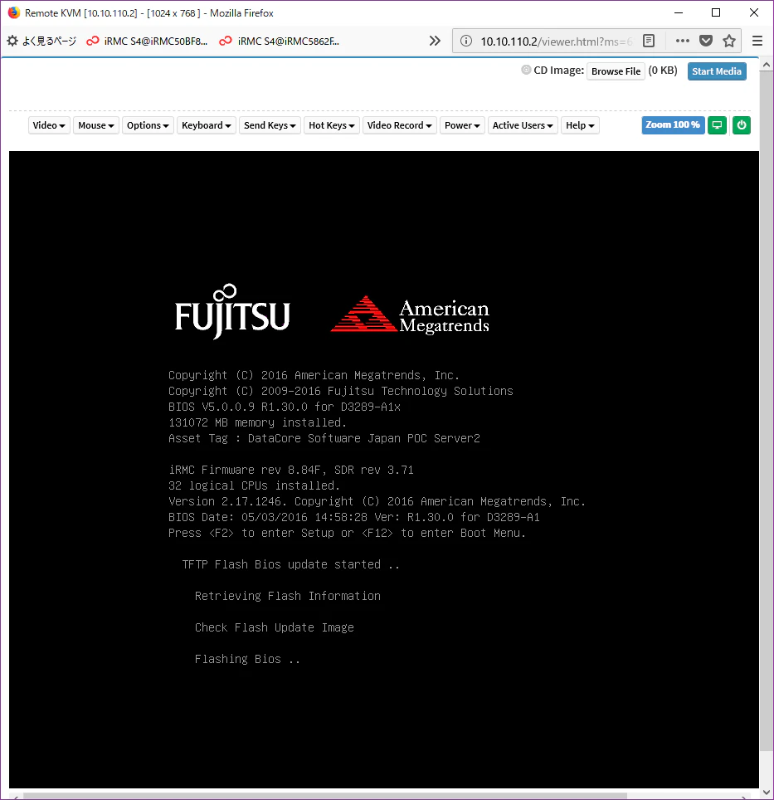Click 'TFTP Flash Bios update started' text
Screen dimensions: 774x800
(x=290, y=564)
